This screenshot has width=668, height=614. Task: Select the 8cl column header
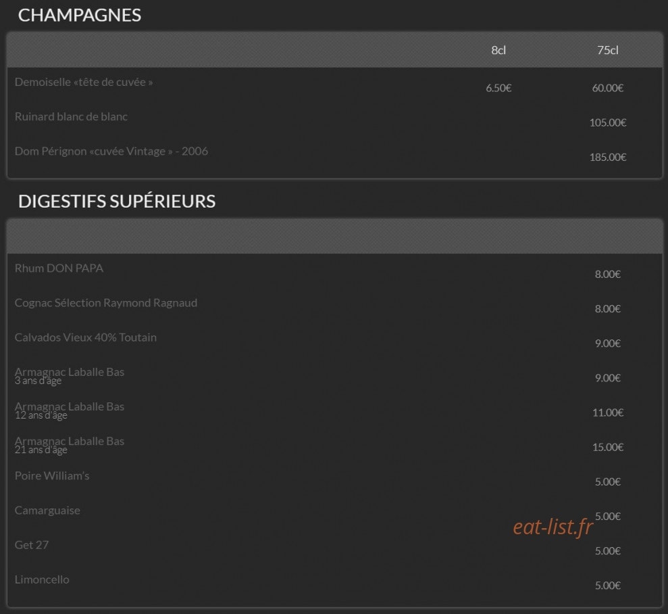[498, 50]
